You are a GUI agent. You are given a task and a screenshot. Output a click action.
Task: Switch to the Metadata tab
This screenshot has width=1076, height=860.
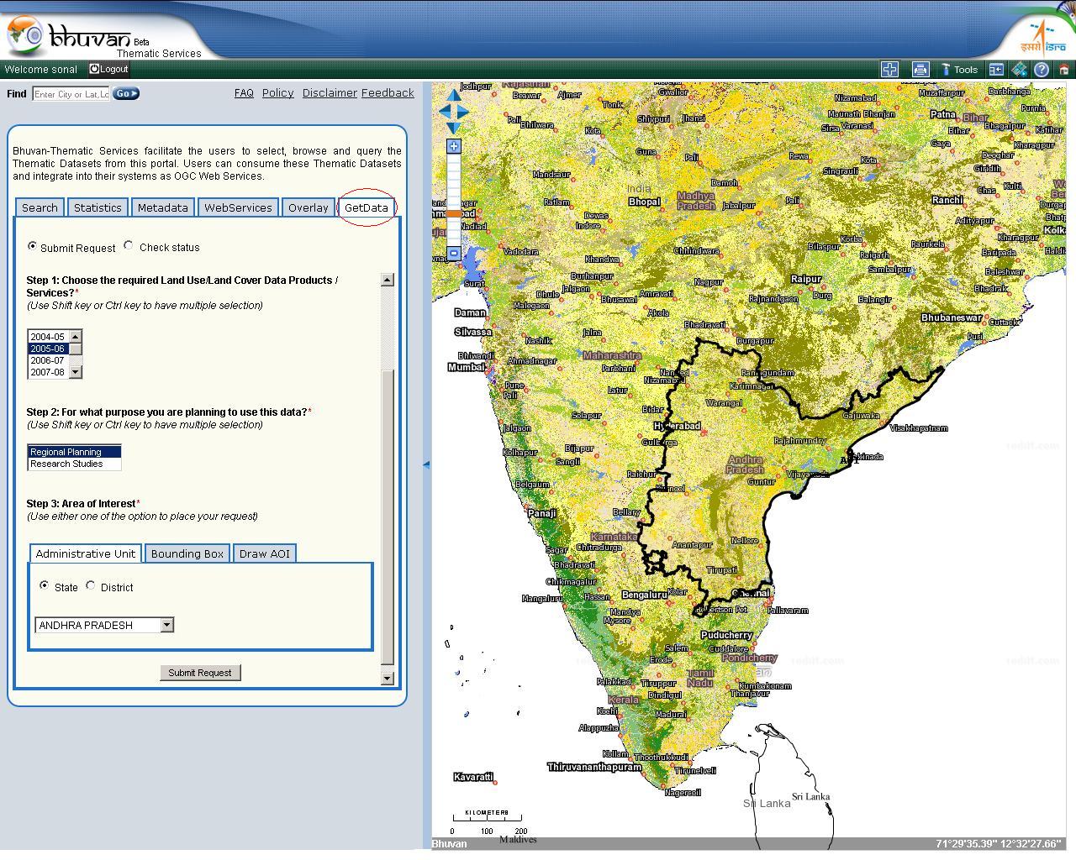click(163, 207)
